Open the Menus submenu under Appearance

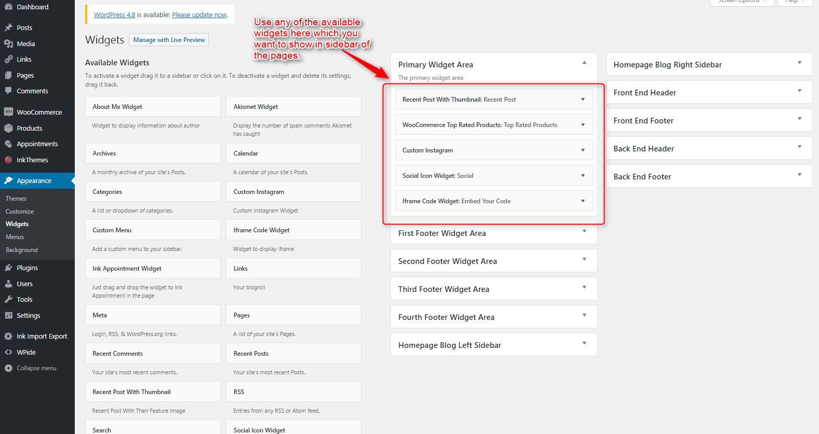[15, 237]
